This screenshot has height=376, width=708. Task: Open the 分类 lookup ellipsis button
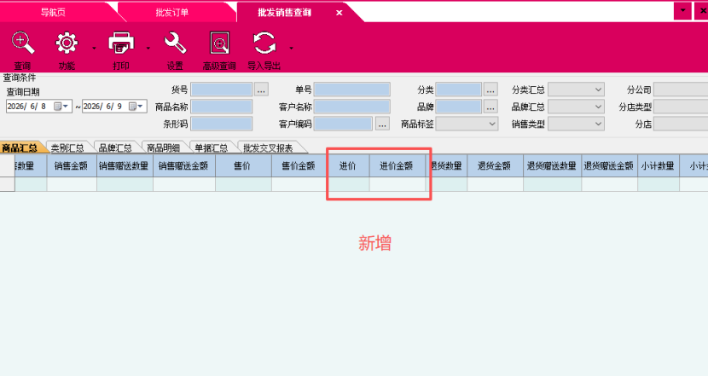490,90
